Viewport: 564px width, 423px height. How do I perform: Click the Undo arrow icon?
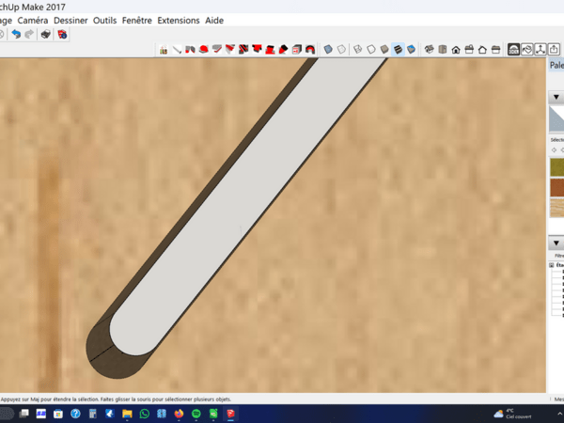click(16, 34)
